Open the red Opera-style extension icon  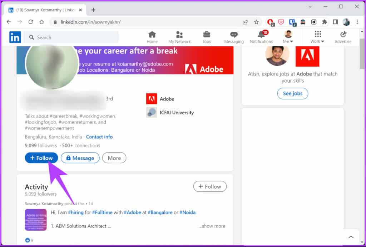(271, 22)
